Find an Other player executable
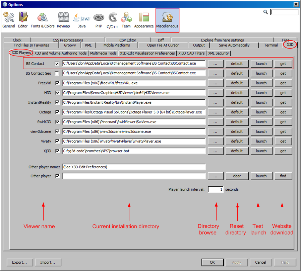This screenshot has height=271, width=301. pyautogui.click(x=283, y=176)
